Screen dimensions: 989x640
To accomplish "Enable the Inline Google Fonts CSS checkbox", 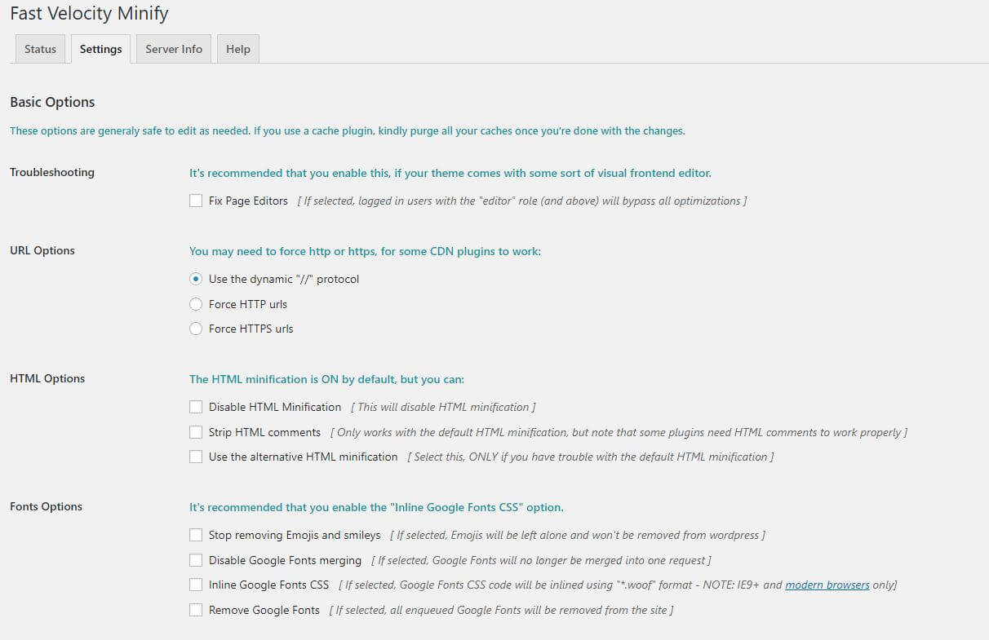I will click(x=196, y=585).
